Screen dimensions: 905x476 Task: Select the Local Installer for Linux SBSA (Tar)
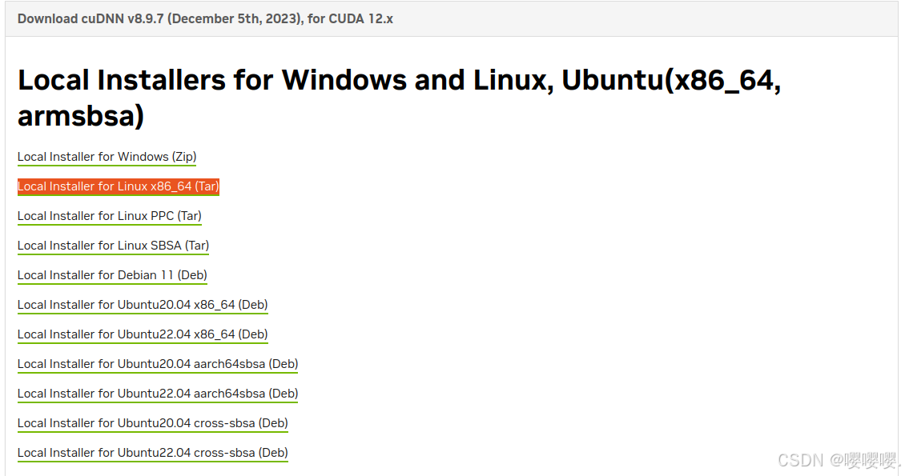tap(112, 246)
